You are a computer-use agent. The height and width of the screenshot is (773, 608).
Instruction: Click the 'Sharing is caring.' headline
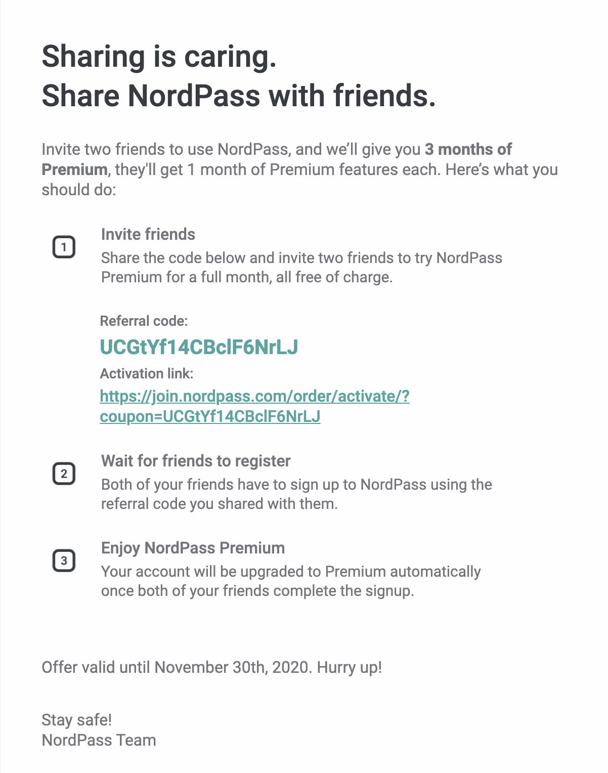159,56
